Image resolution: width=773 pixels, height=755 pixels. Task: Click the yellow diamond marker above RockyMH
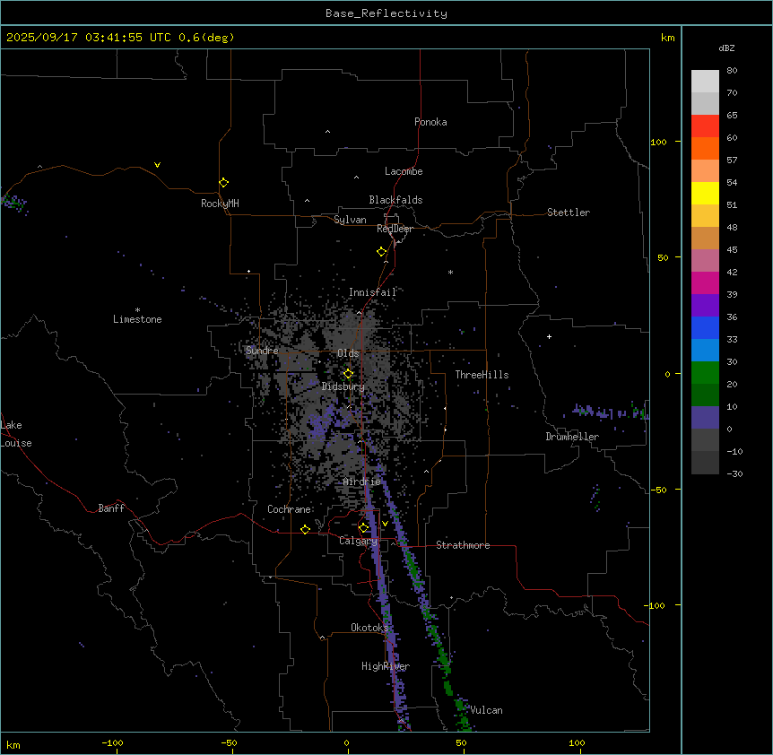[223, 182]
